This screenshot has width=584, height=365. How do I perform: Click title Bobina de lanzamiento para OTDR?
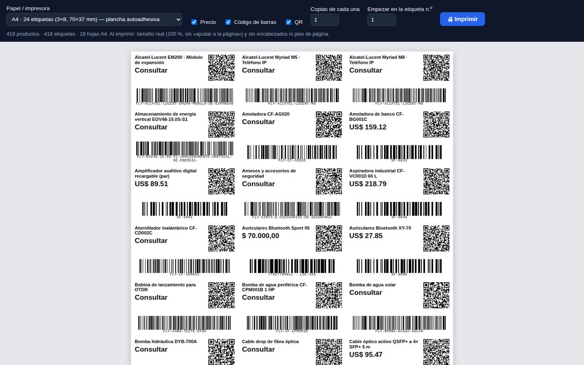(165, 287)
